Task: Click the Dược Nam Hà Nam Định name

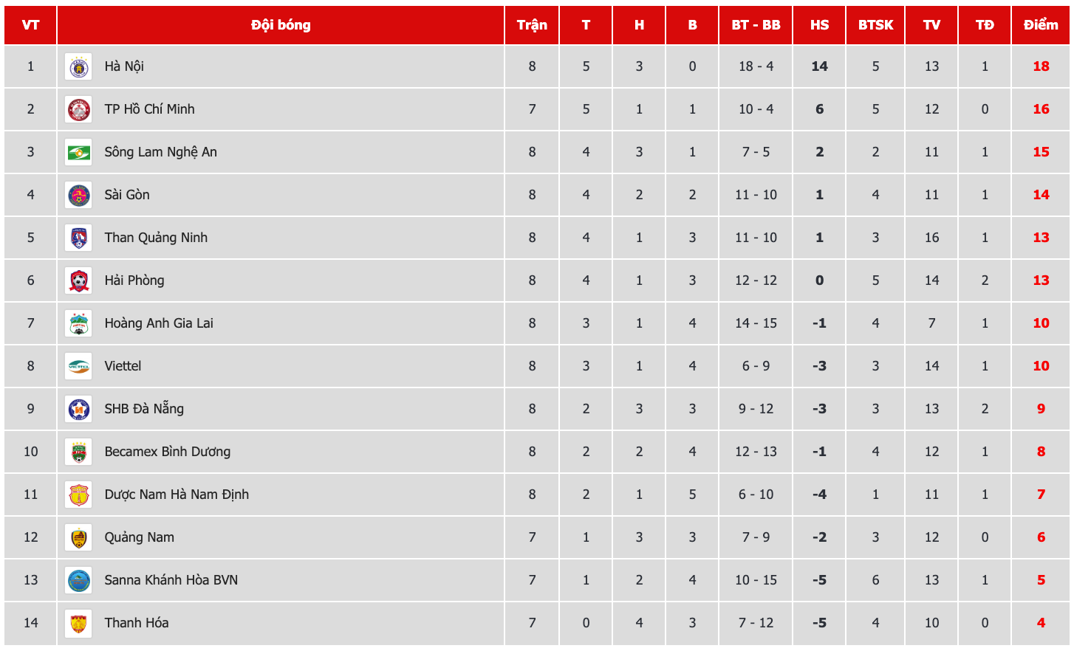Action: 177,495
